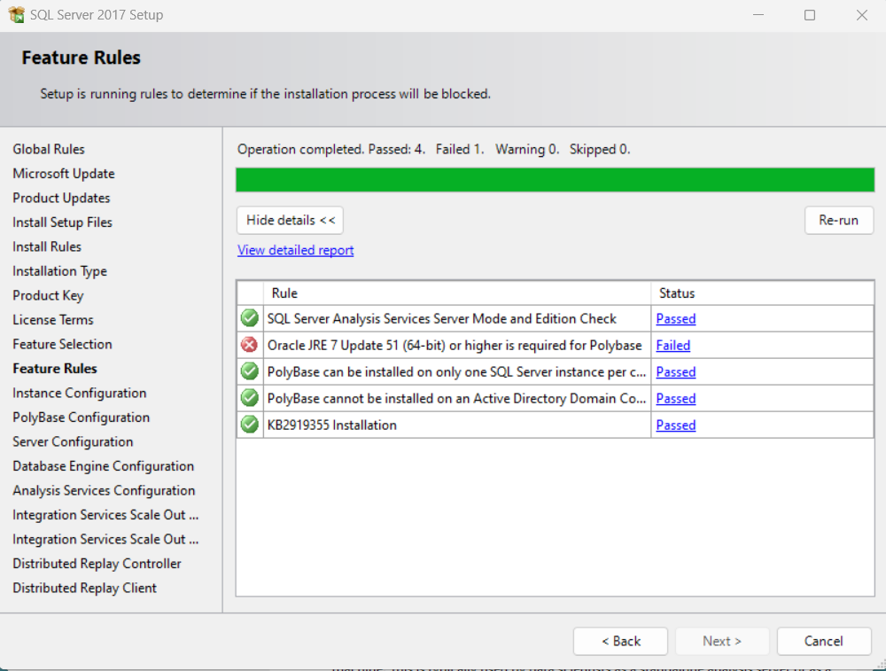Click the Rule column header
This screenshot has height=671, width=886.
coord(457,293)
